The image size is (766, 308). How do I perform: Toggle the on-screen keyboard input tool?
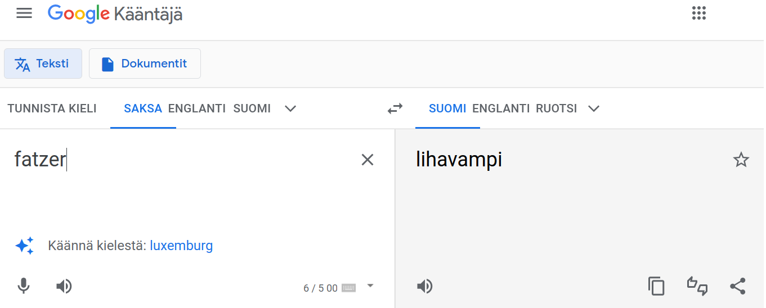click(348, 288)
